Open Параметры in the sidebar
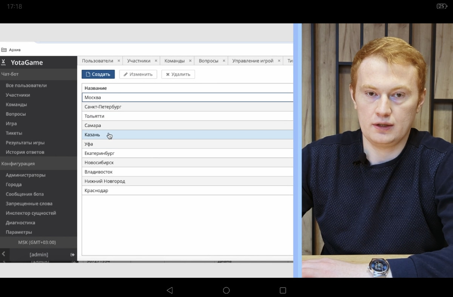The height and width of the screenshot is (297, 453). 19,232
